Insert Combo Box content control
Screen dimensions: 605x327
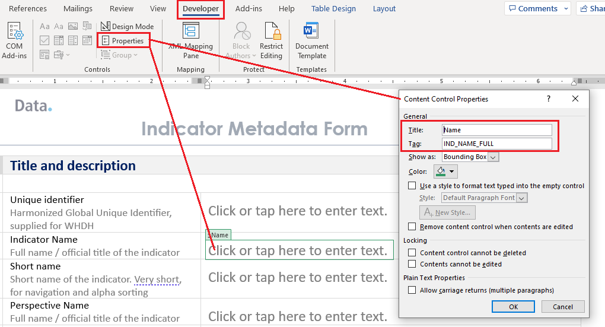(x=59, y=40)
